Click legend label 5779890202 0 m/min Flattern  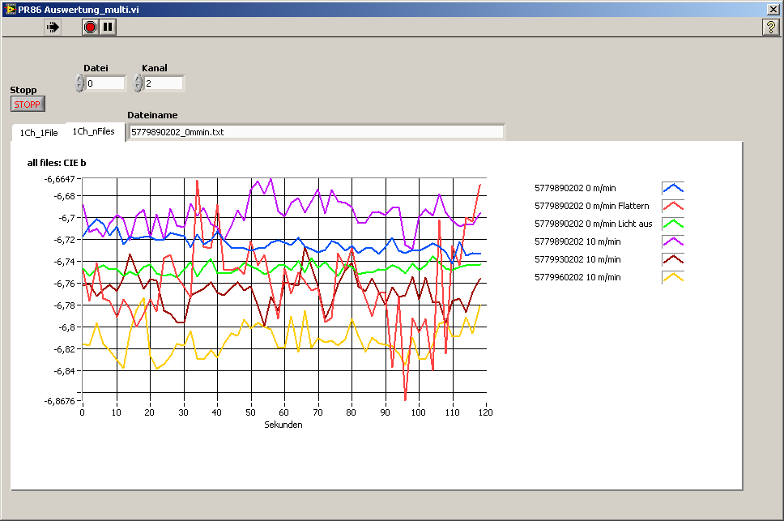(x=591, y=206)
